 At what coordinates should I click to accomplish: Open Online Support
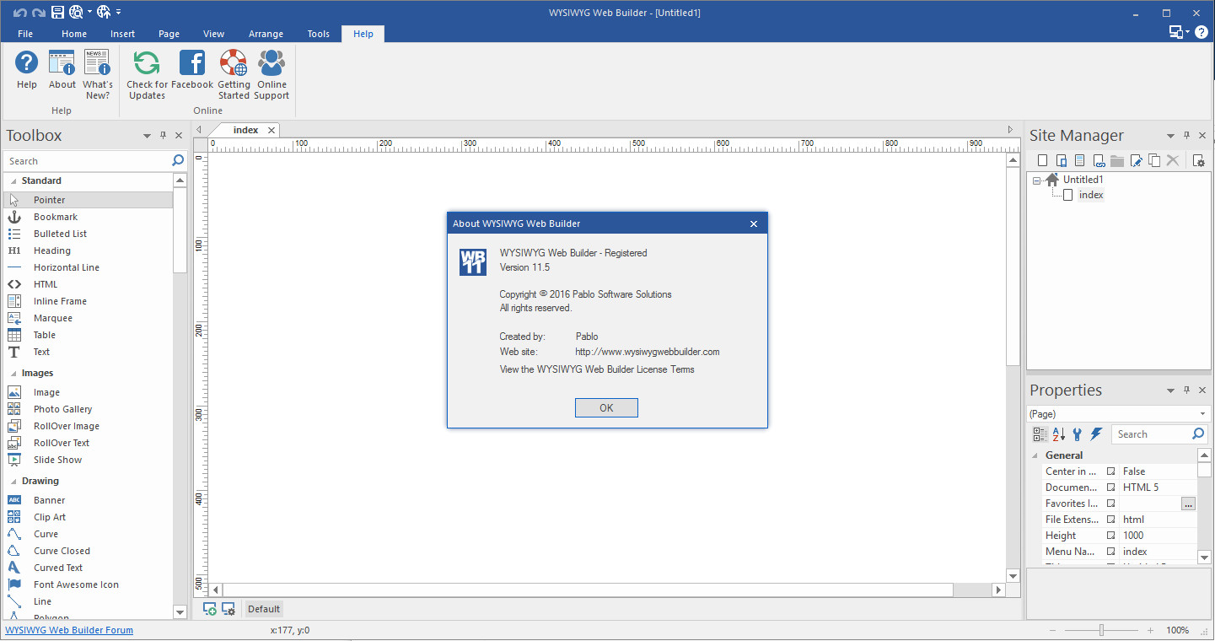271,74
